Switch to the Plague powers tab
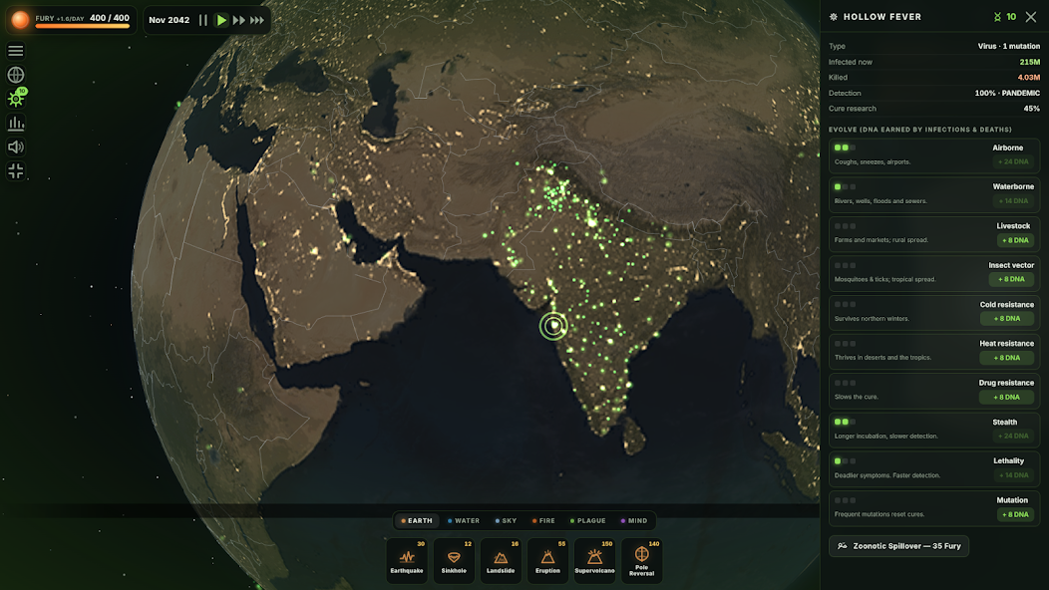The width and height of the screenshot is (1049, 590). 588,520
